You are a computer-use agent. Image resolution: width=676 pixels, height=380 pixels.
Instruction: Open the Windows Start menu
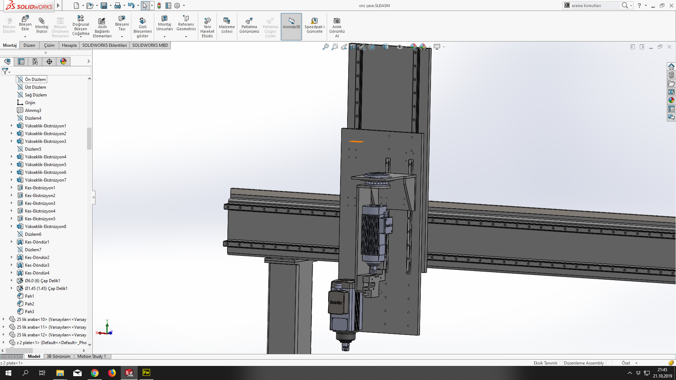8,373
